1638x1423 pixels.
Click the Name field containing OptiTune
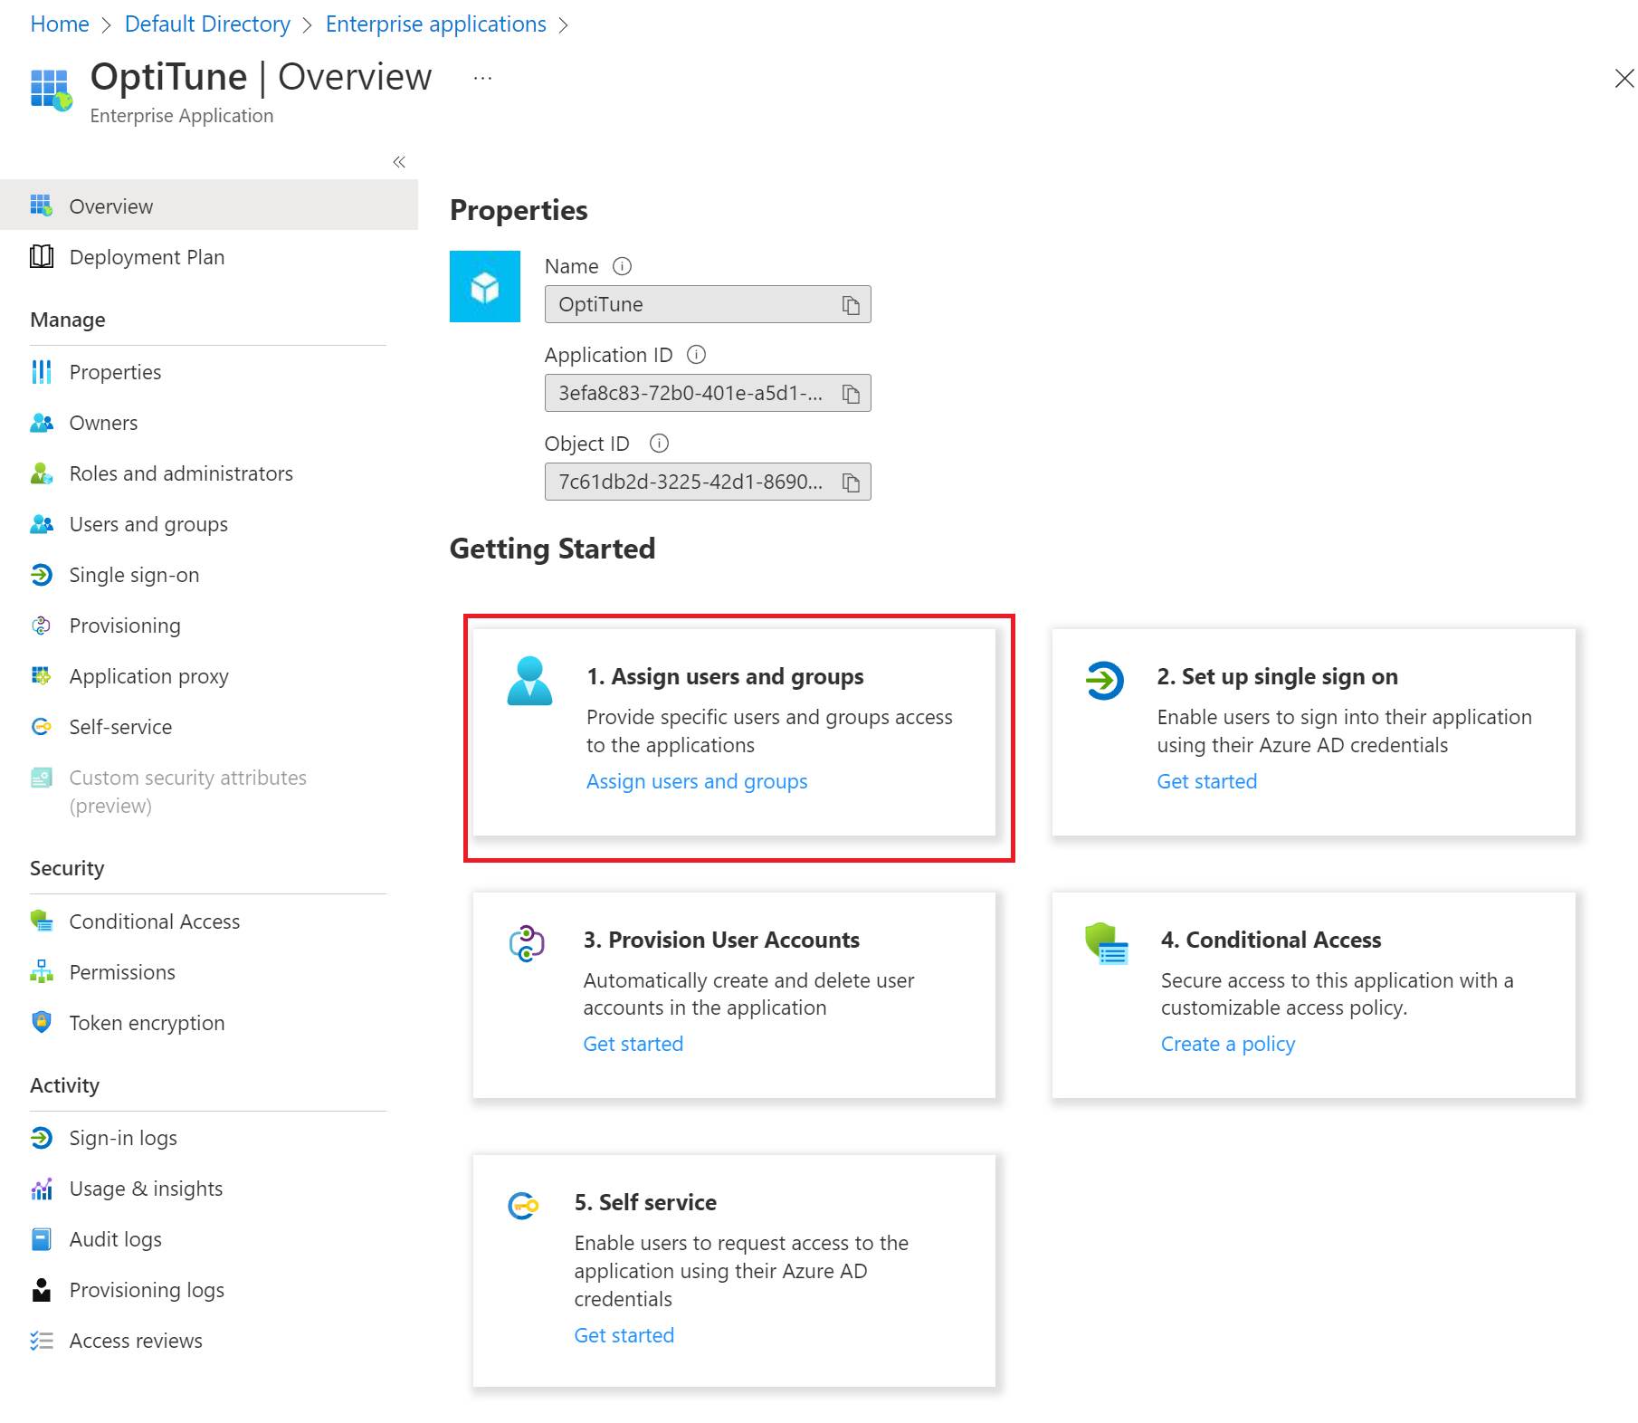coord(708,304)
